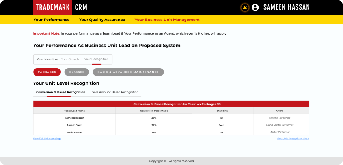Switch to Your Incentive tab

coord(47,59)
